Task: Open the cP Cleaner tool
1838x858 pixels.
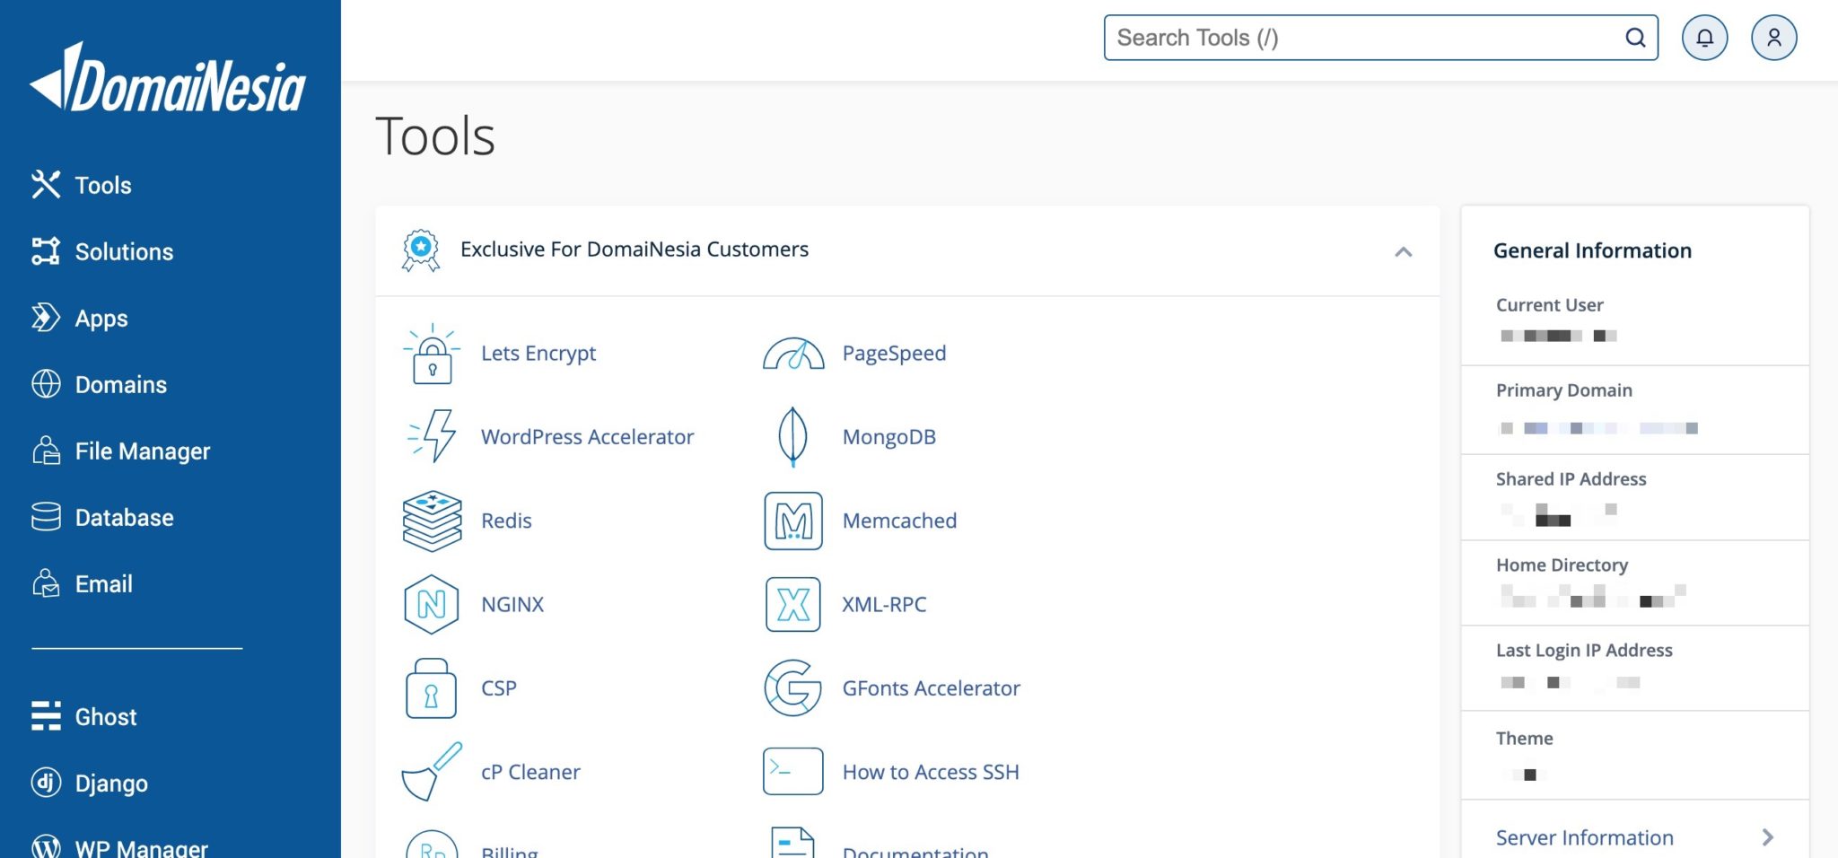Action: pos(530,771)
